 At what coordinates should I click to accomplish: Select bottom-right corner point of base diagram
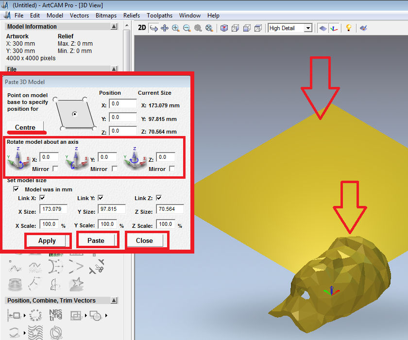94,128
